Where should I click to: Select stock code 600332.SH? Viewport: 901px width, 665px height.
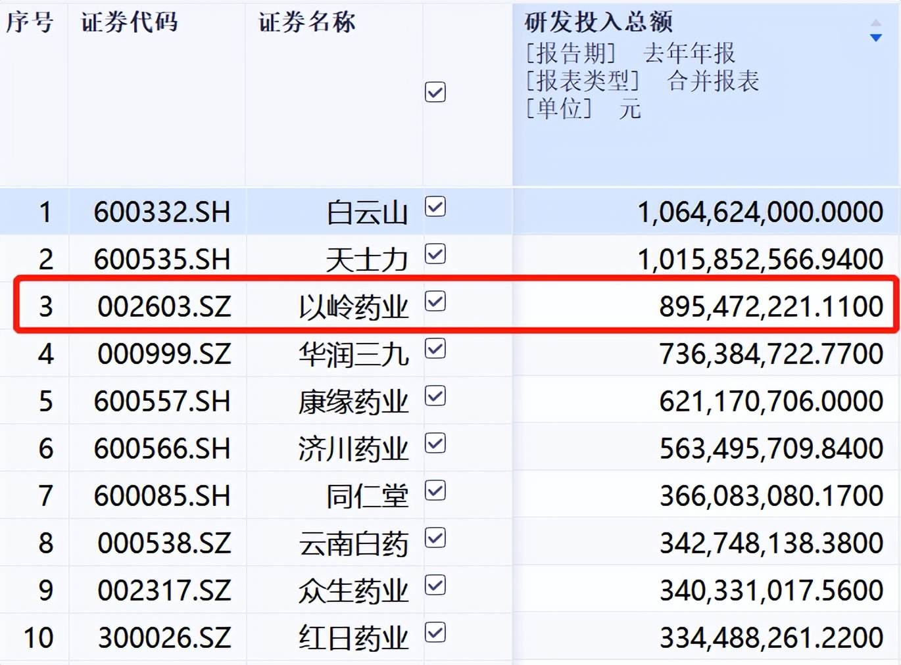pos(163,212)
